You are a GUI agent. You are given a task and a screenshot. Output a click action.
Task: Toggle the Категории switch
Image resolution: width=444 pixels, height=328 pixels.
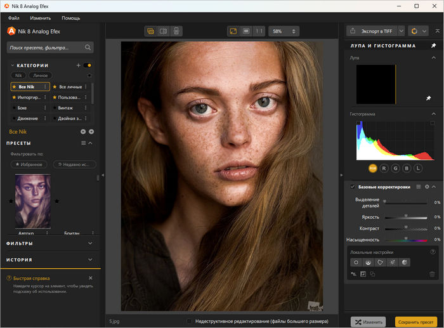[x=88, y=65]
